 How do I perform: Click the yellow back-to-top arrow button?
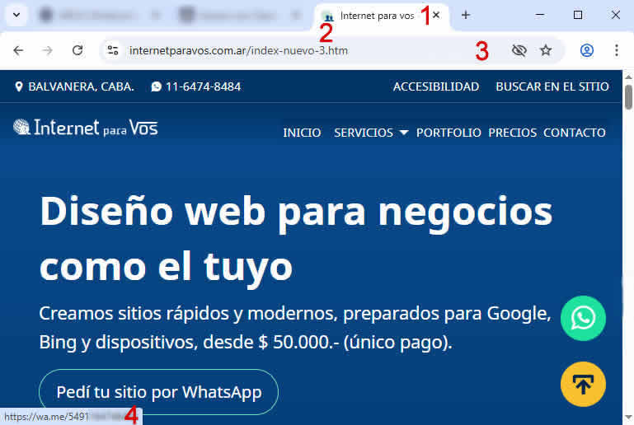point(583,384)
